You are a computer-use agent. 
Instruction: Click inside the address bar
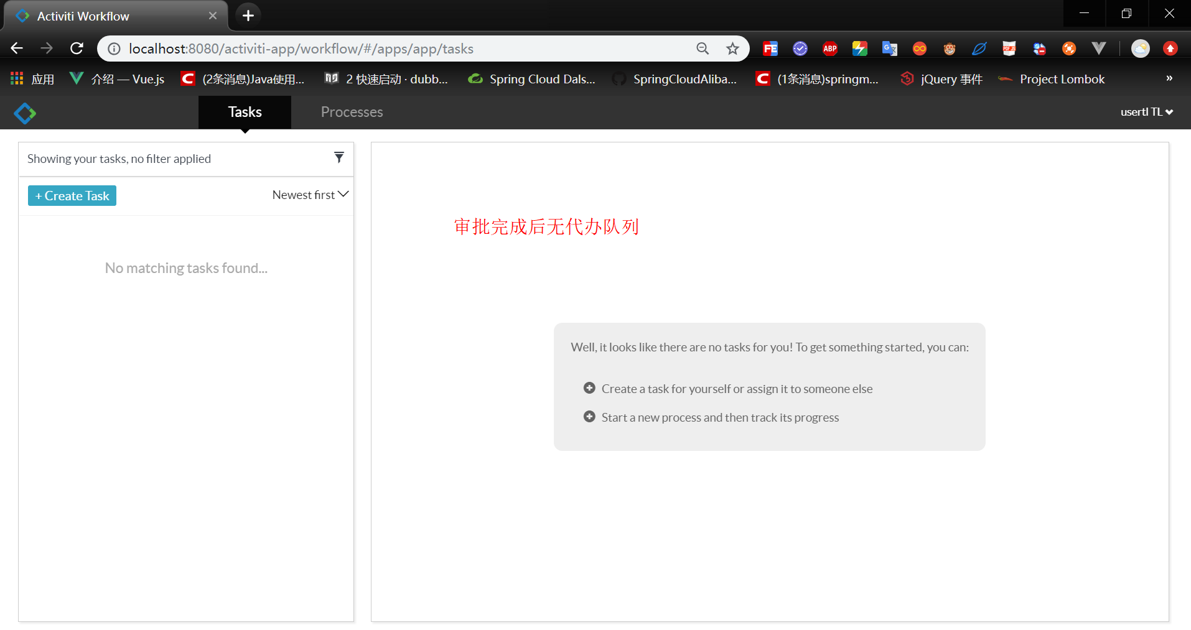click(x=373, y=49)
